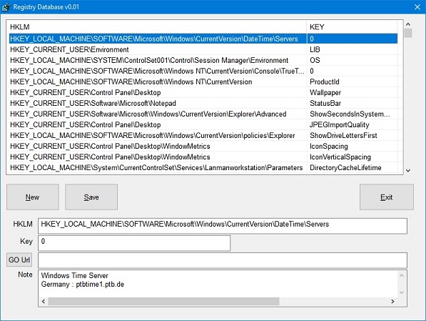This screenshot has width=426, height=321.
Task: Click the Wallpaper key cell
Action: point(352,92)
